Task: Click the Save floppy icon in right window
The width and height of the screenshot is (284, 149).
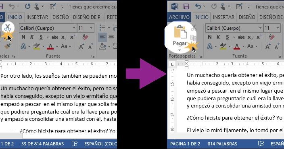Action: 186,7
